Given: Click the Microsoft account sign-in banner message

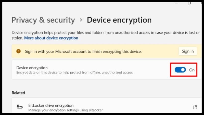Looking at the screenshot, I should (83, 51).
